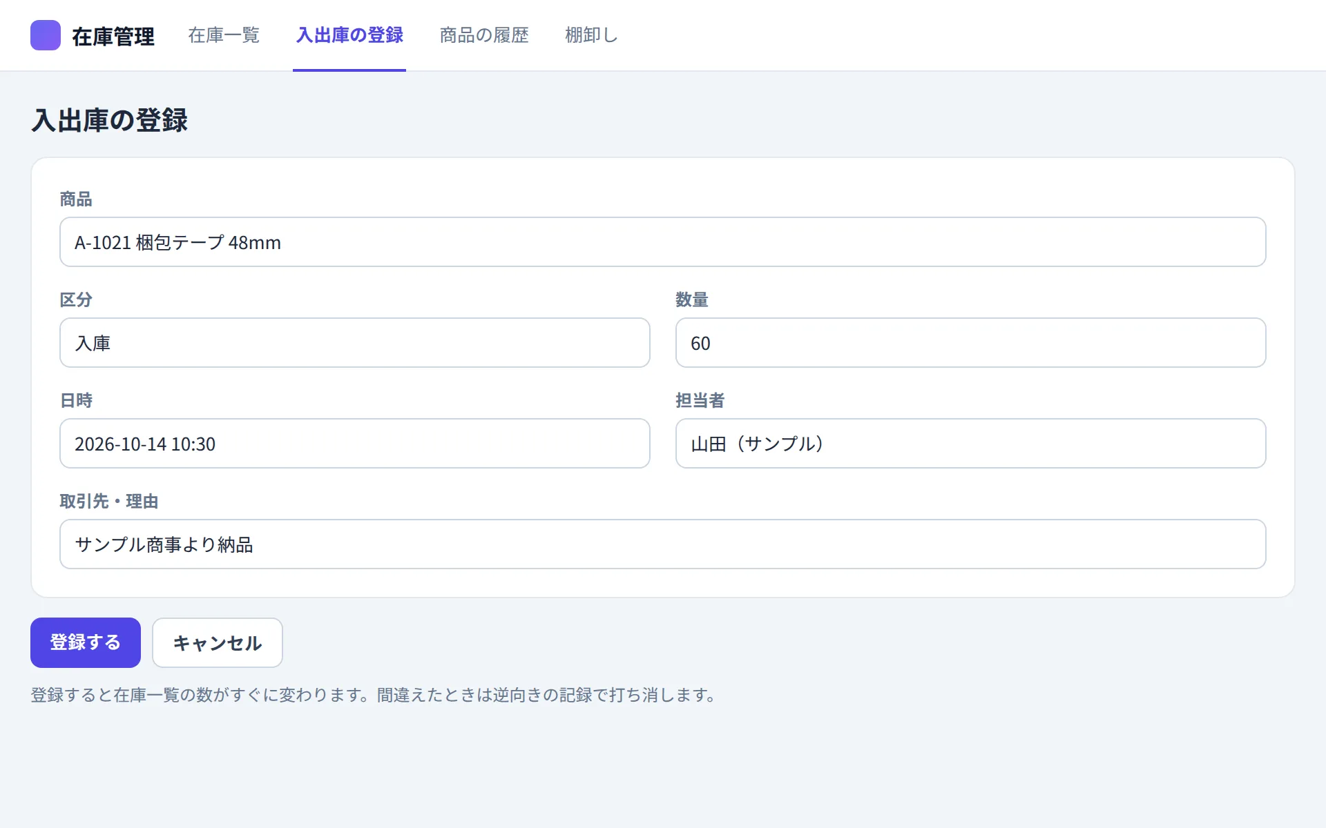Click the キャンセル button
The width and height of the screenshot is (1326, 828).
click(218, 642)
